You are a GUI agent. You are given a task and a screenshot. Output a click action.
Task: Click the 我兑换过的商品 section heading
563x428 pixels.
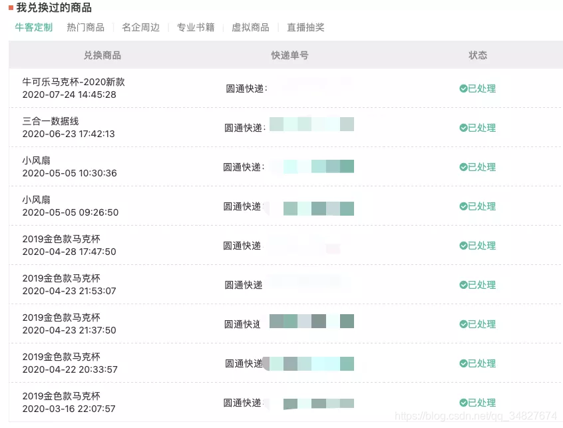tap(54, 7)
